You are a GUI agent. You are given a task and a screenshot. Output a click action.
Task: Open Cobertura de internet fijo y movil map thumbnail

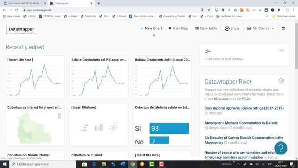[x=35, y=125]
